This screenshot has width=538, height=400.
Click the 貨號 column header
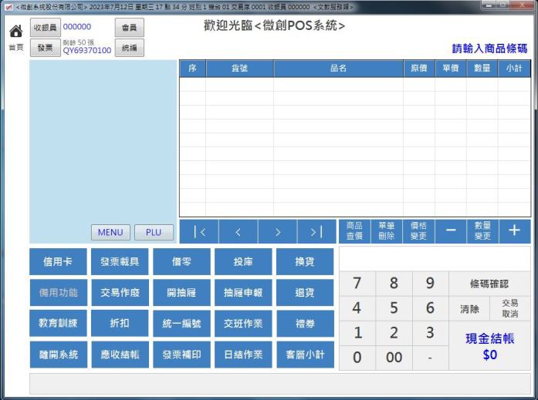point(239,69)
